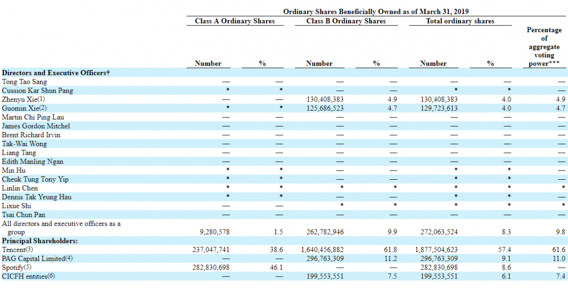The height and width of the screenshot is (288, 568).
Task: Click the name 'Dennis Tak Yeung Hau'
Action: (x=37, y=197)
